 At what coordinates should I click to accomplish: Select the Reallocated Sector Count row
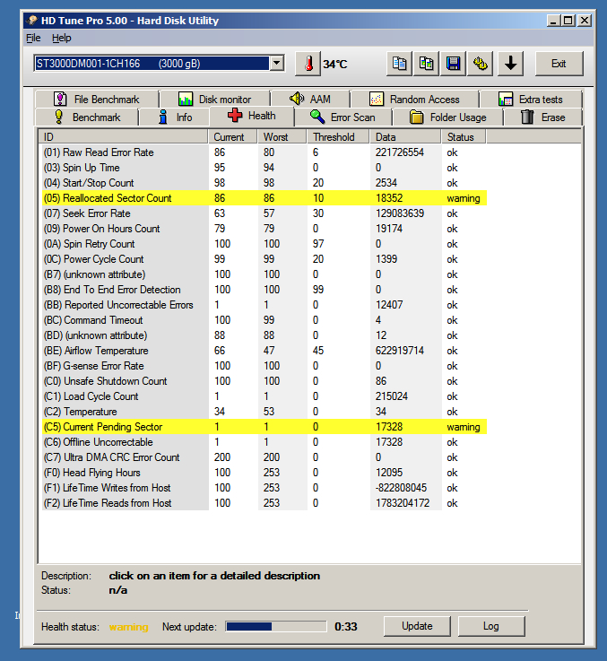pyautogui.click(x=117, y=198)
